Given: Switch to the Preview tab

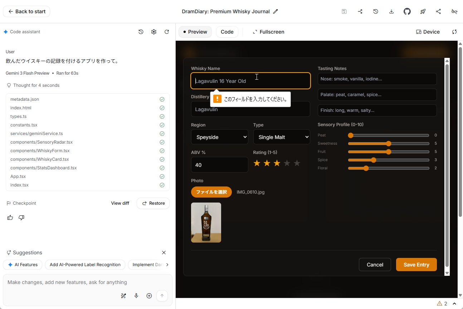Looking at the screenshot, I should click(x=195, y=32).
